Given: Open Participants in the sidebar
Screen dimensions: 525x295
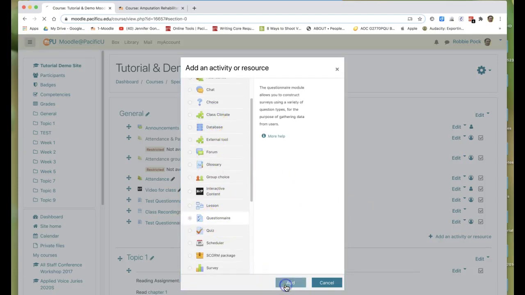Looking at the screenshot, I should pos(52,75).
